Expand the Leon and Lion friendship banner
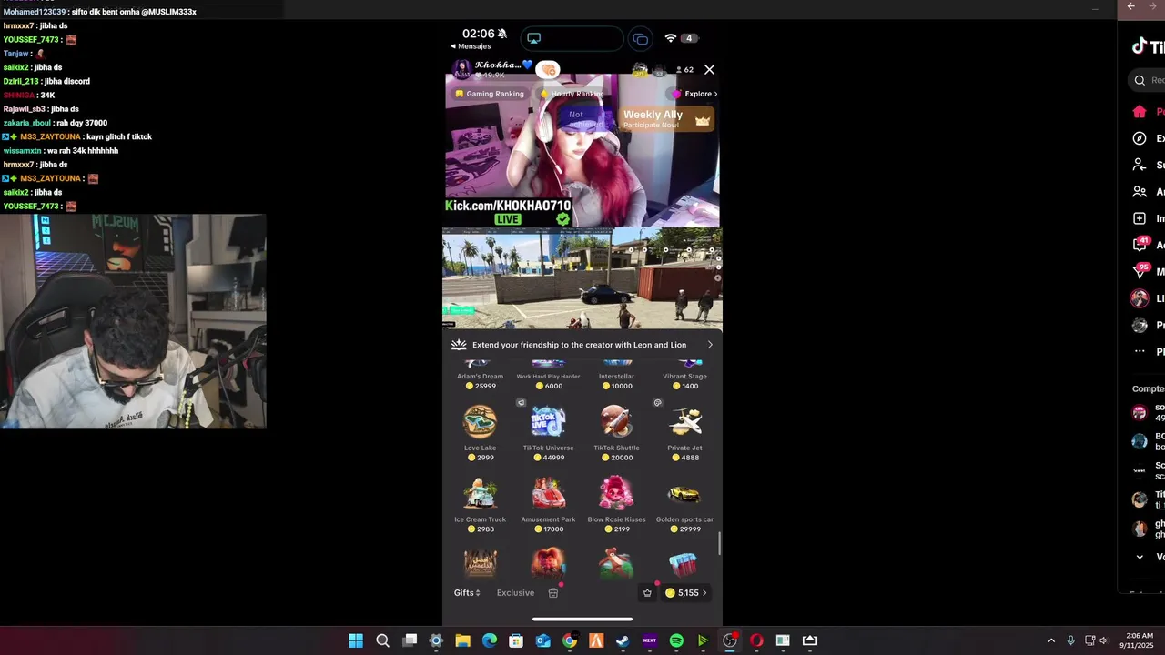1165x655 pixels. tap(582, 345)
